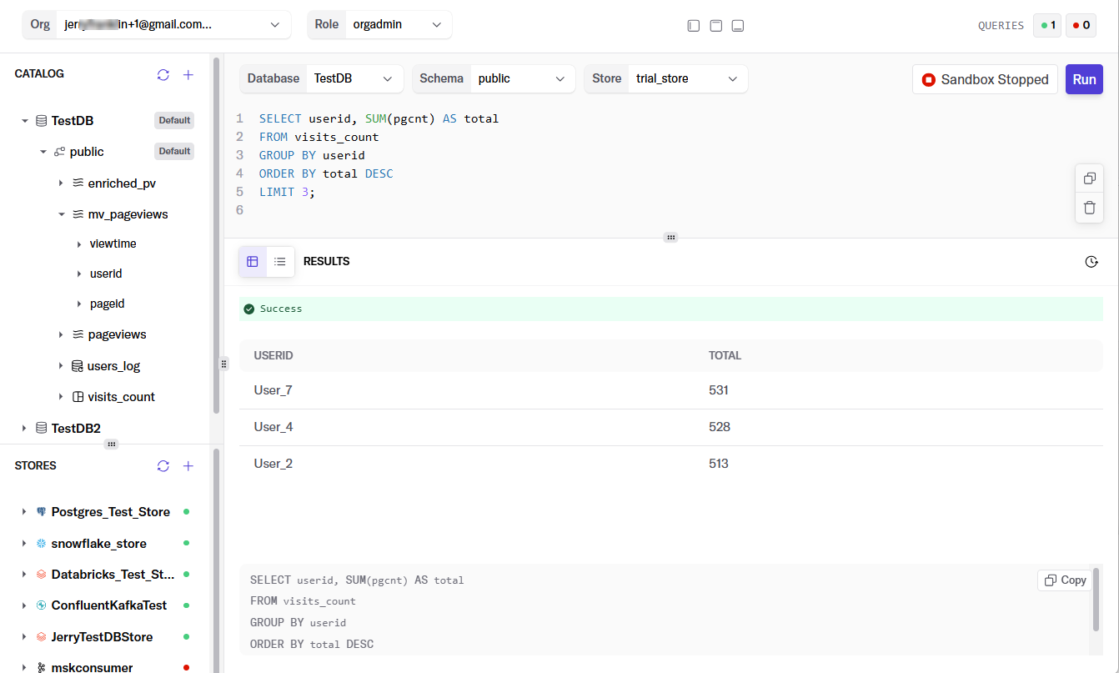Viewport: 1119px width, 673px height.
Task: Delete the query with the trash icon
Action: click(1089, 208)
